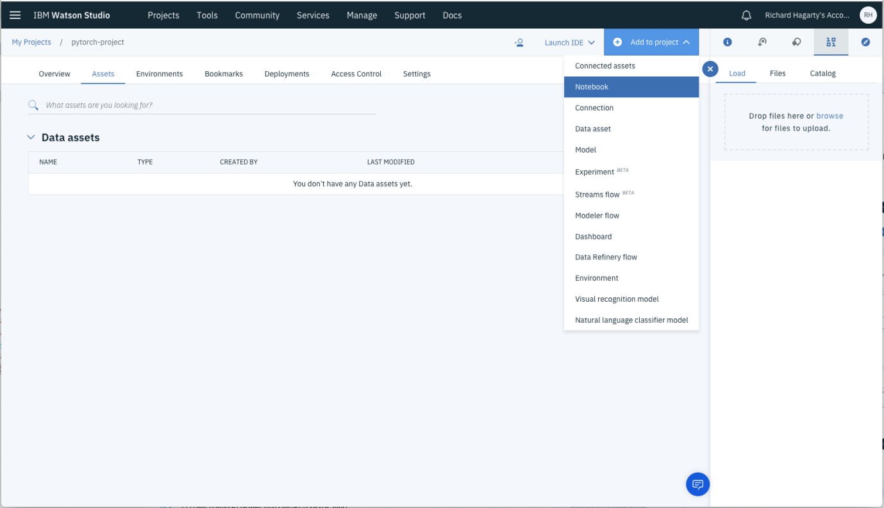Image resolution: width=884 pixels, height=508 pixels.
Task: Open the compass community guide icon
Action: (x=865, y=41)
